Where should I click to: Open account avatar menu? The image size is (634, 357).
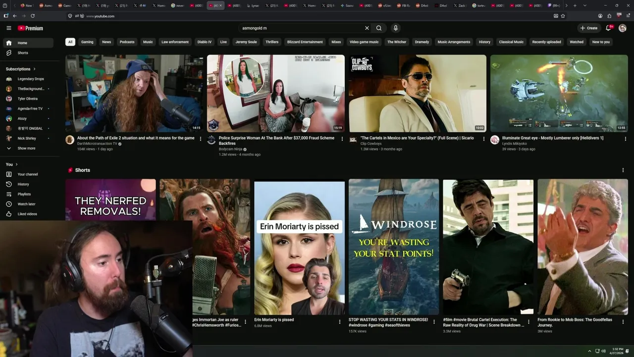point(623,28)
